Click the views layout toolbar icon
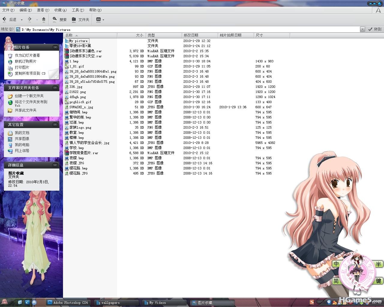This screenshot has height=307, width=384. (x=98, y=19)
